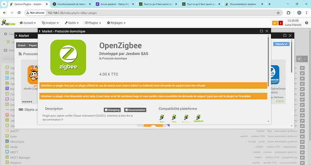Image resolution: width=311 pixels, height=165 pixels.
Task: Select the Gratuit filter in Market window
Action: click(x=22, y=46)
